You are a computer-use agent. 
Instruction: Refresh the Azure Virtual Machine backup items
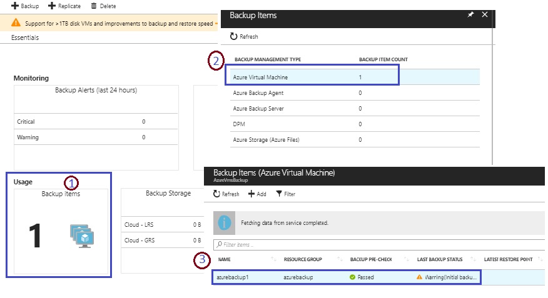(x=226, y=194)
